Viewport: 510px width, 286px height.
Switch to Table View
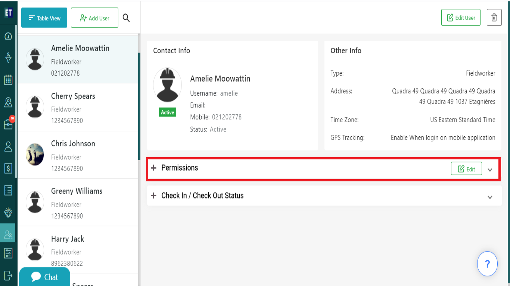point(44,18)
